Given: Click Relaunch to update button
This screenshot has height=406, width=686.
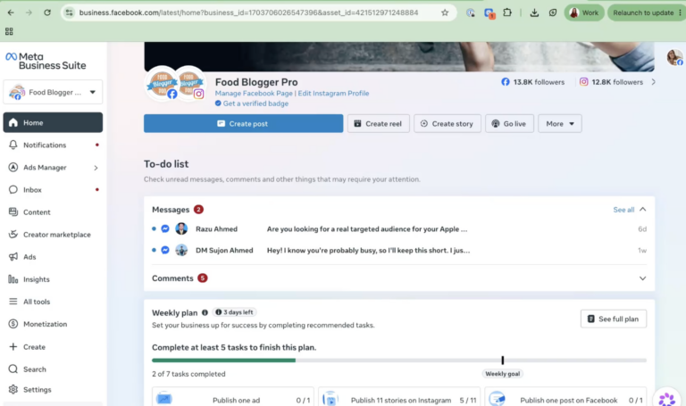Looking at the screenshot, I should coord(646,12).
